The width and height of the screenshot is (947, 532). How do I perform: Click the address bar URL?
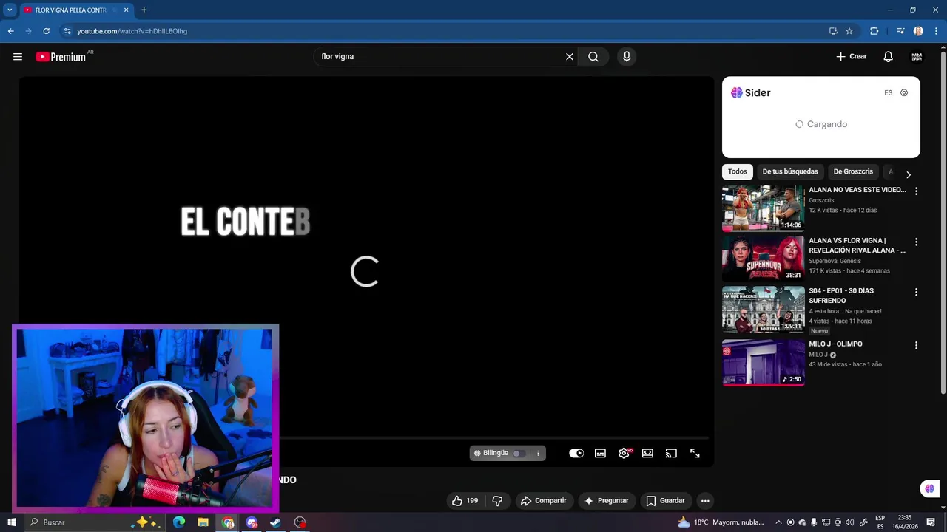(132, 31)
